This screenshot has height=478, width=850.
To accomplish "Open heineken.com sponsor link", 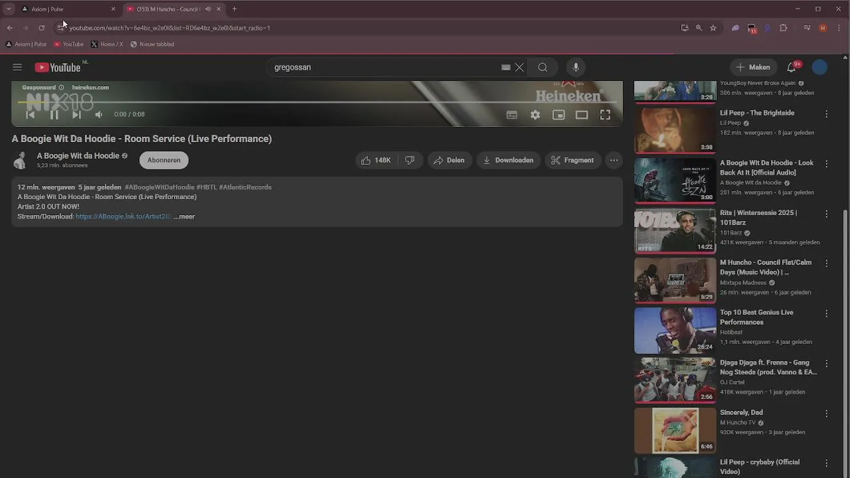I will 90,88.
